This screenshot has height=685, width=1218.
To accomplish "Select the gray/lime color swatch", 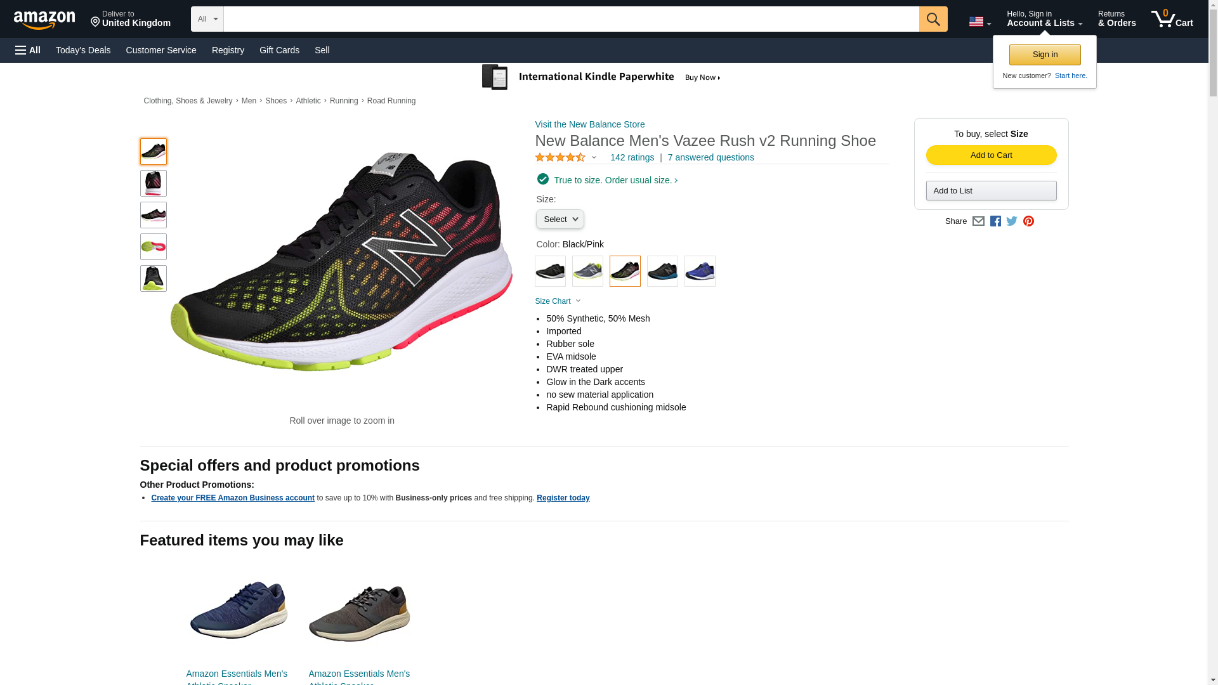I will pyautogui.click(x=587, y=271).
